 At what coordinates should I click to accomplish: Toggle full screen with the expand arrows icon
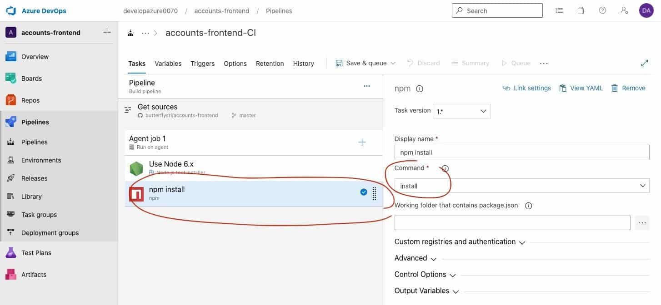[x=644, y=63]
